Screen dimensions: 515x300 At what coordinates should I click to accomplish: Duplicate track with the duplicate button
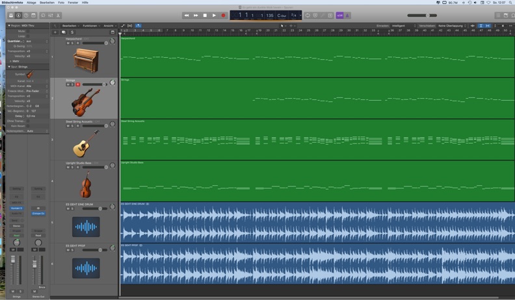click(x=63, y=32)
